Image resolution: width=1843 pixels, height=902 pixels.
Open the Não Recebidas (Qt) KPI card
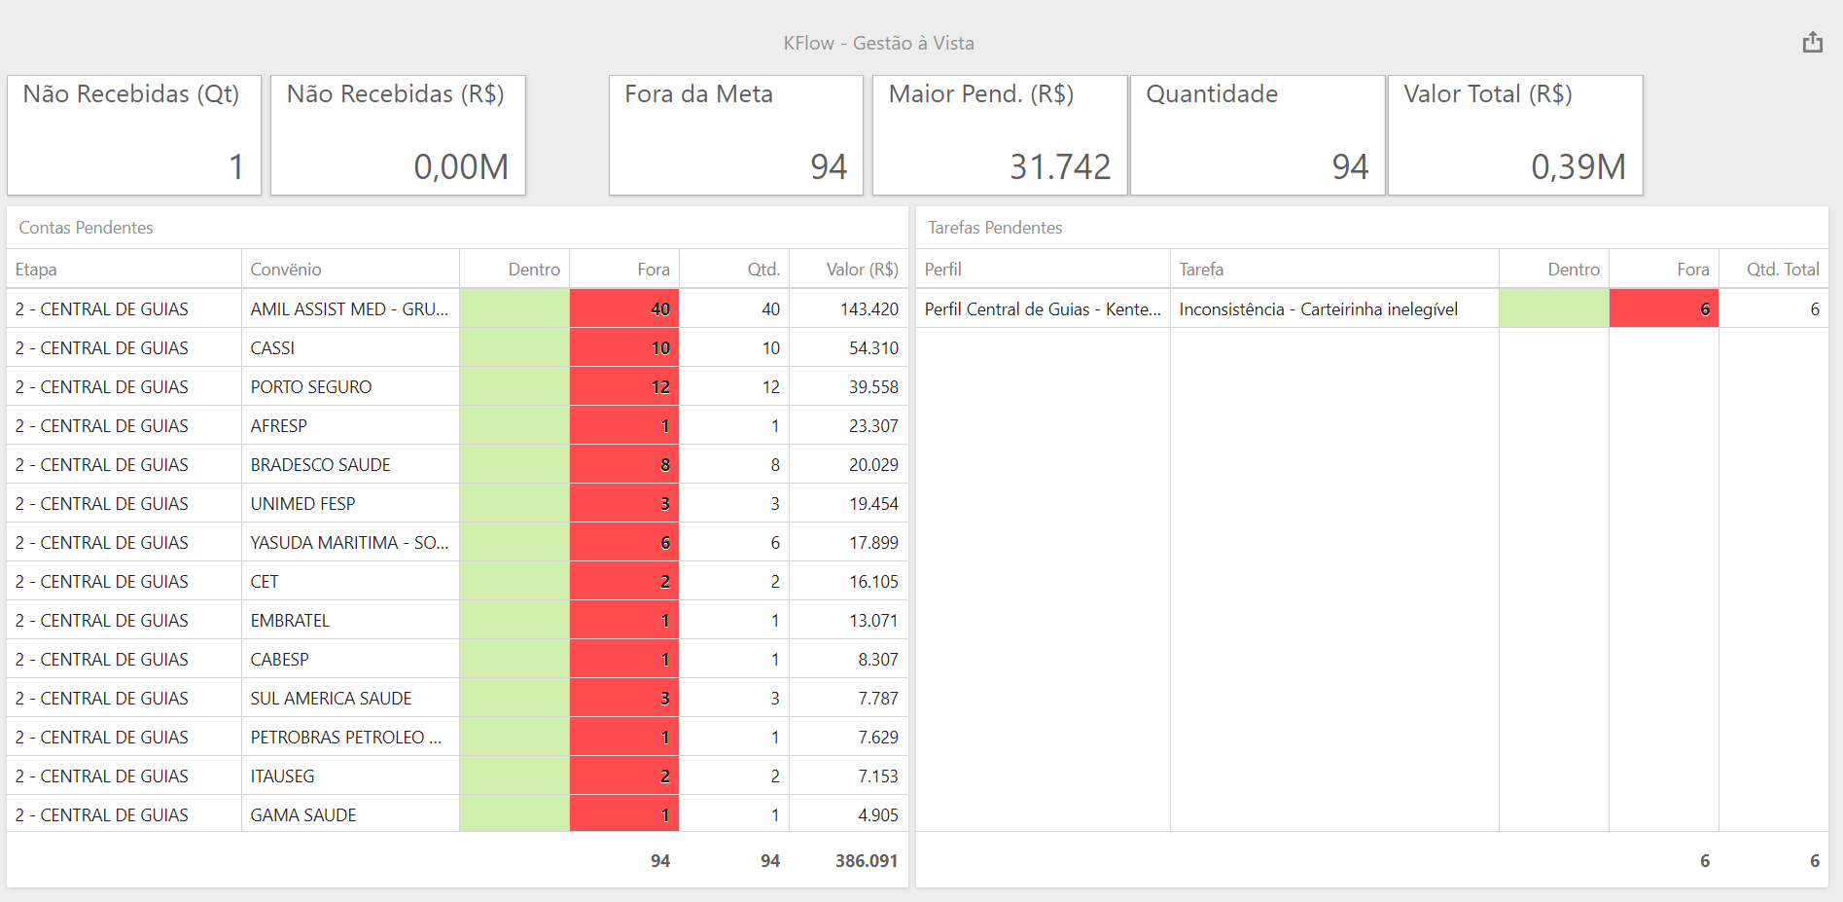click(x=134, y=135)
